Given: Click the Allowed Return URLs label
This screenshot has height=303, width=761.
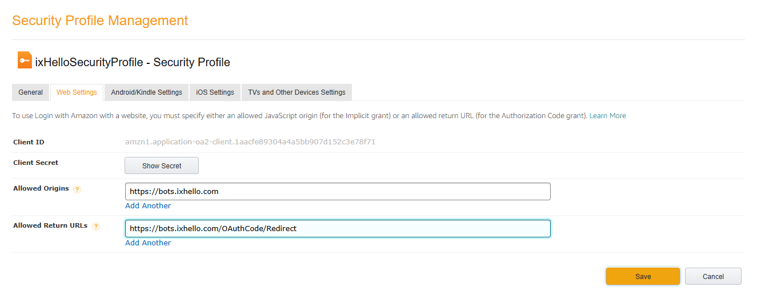Looking at the screenshot, I should [x=50, y=225].
